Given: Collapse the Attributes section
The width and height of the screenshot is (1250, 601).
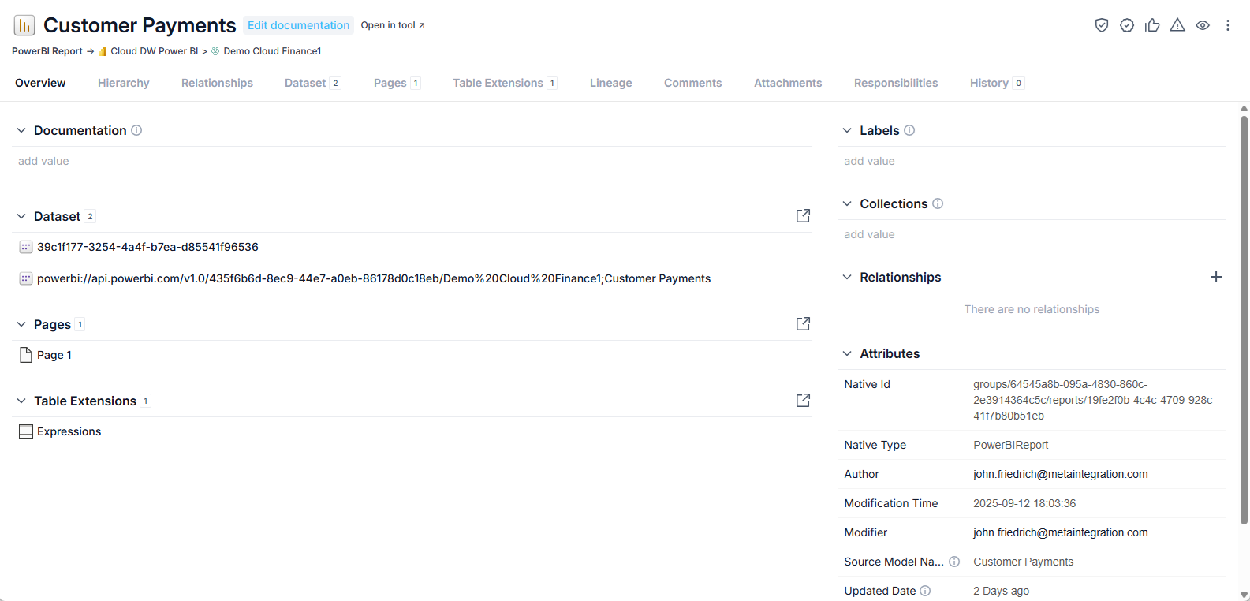Looking at the screenshot, I should click(847, 353).
